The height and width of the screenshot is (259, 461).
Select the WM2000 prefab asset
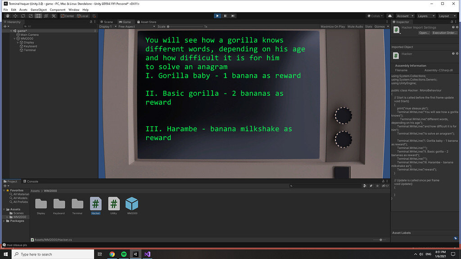[x=132, y=205]
